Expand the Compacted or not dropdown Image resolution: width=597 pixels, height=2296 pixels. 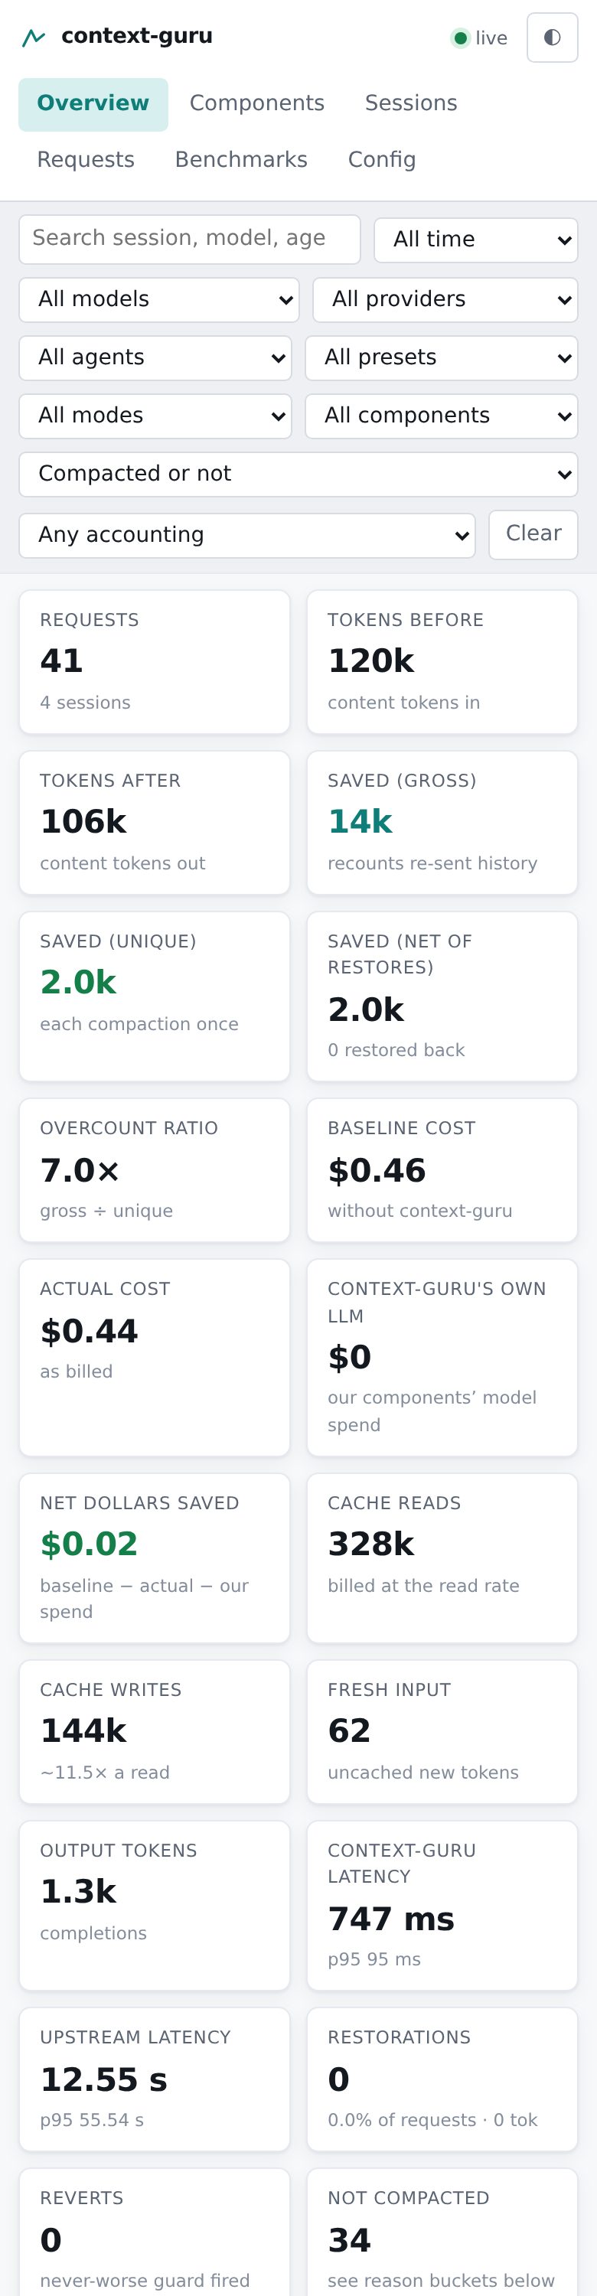(298, 475)
